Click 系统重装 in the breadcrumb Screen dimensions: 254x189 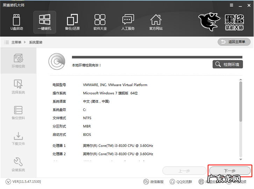pyautogui.click(x=36, y=42)
